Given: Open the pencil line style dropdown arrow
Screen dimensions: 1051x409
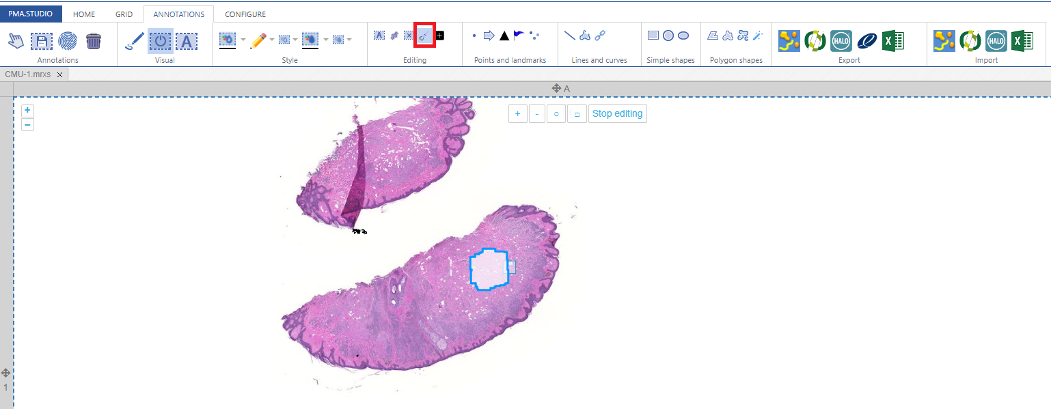Looking at the screenshot, I should [272, 40].
